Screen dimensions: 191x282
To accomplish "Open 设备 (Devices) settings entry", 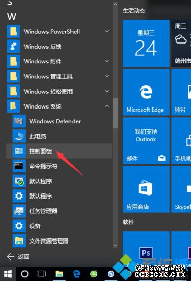I will [59, 226].
